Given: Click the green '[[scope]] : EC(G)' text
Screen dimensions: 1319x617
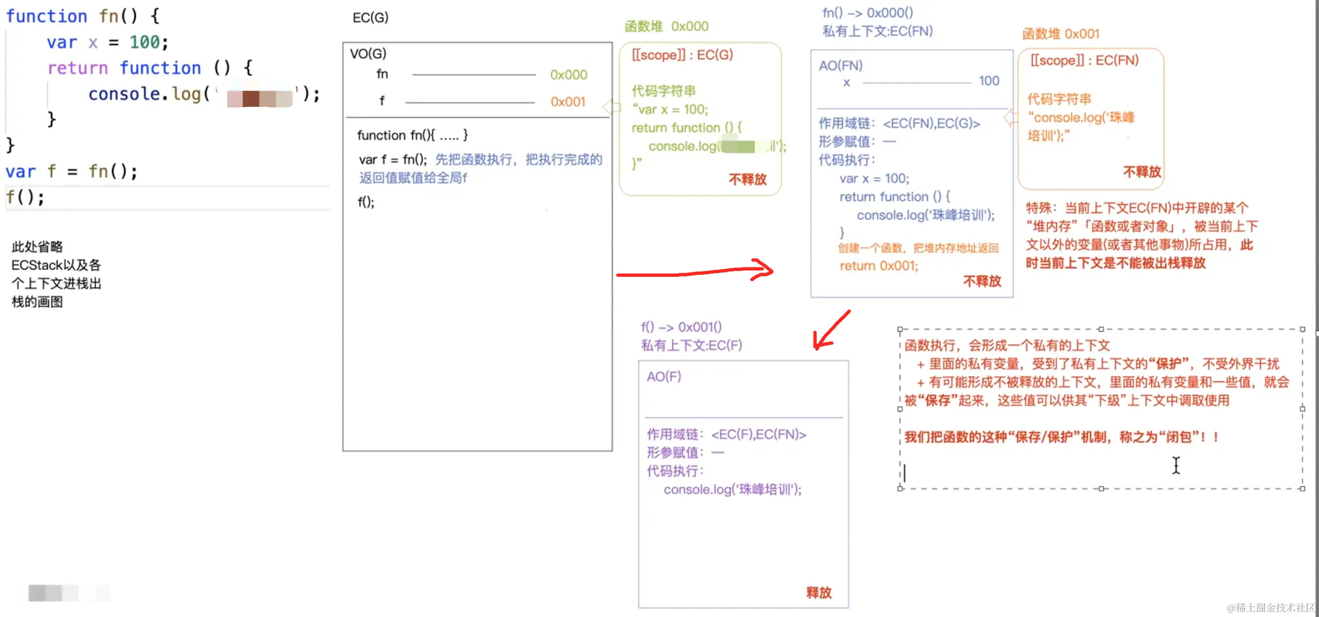Looking at the screenshot, I should 682,55.
